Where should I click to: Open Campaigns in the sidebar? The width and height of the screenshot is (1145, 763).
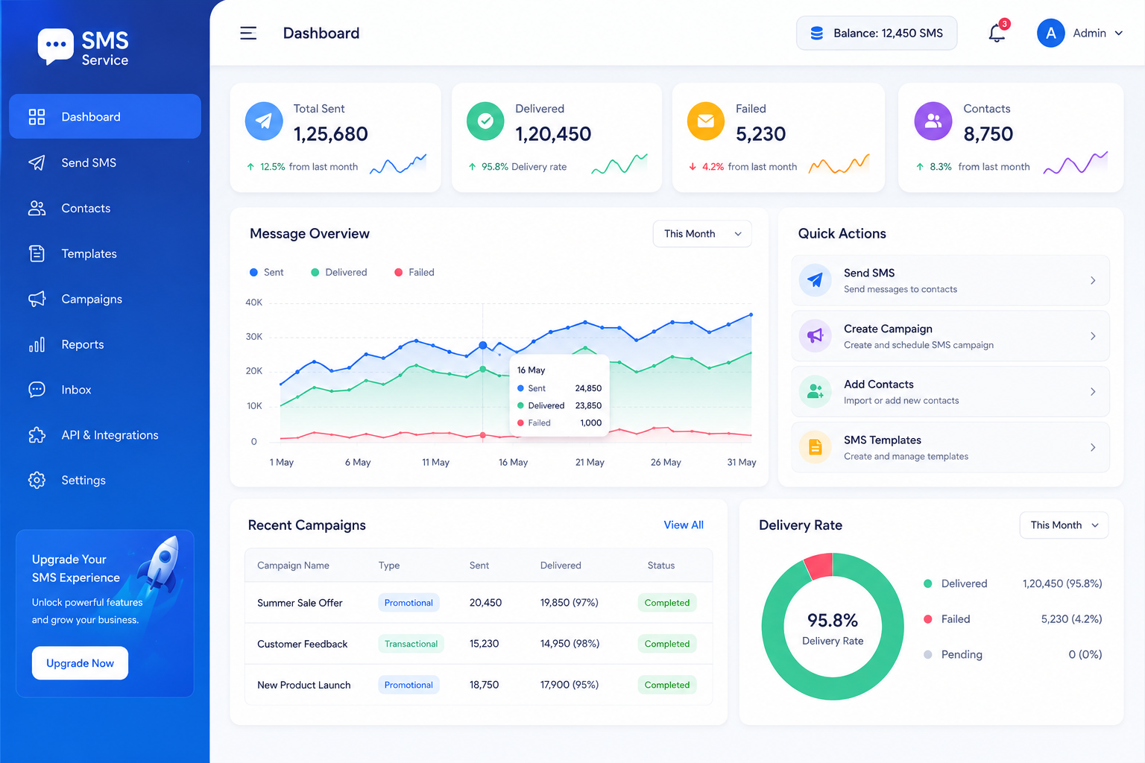(x=105, y=299)
